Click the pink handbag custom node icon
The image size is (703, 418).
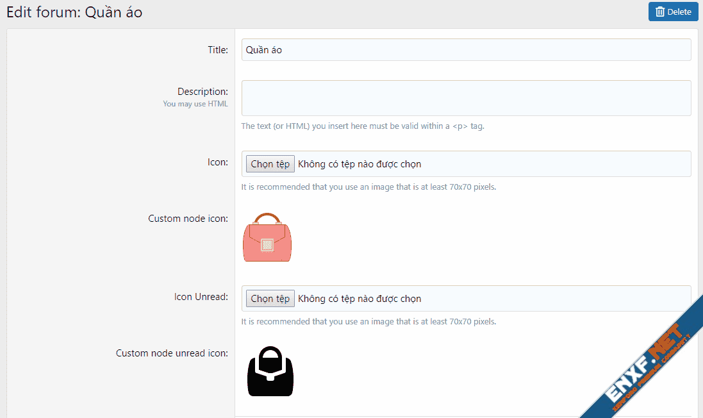point(267,237)
